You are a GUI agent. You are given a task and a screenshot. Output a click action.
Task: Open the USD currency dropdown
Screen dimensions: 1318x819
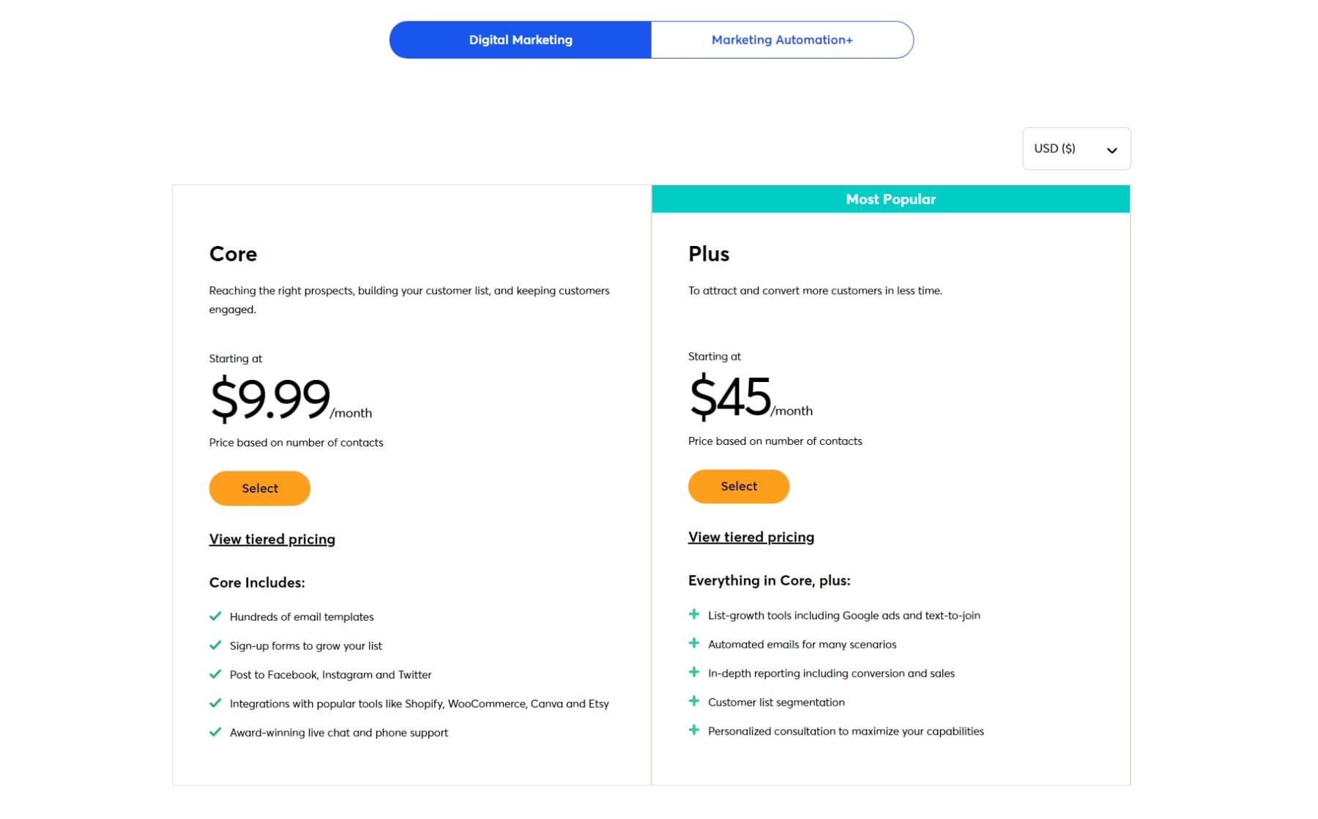click(x=1076, y=149)
